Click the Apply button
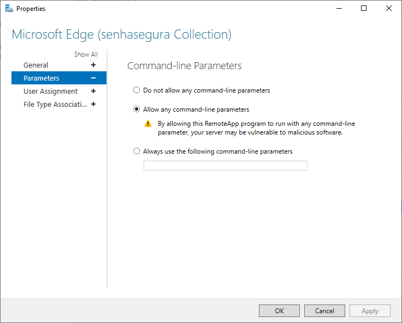Viewport: 402px width, 323px height. click(x=370, y=310)
